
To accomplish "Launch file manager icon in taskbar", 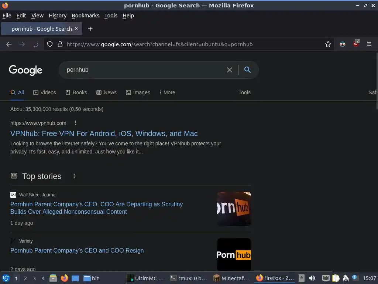I will (x=53, y=278).
